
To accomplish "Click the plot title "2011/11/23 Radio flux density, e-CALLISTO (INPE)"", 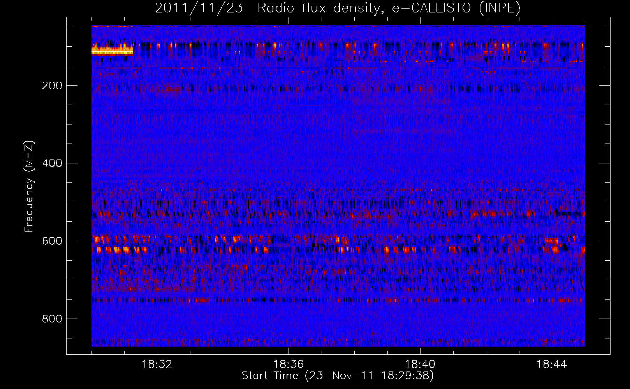I will (x=338, y=8).
